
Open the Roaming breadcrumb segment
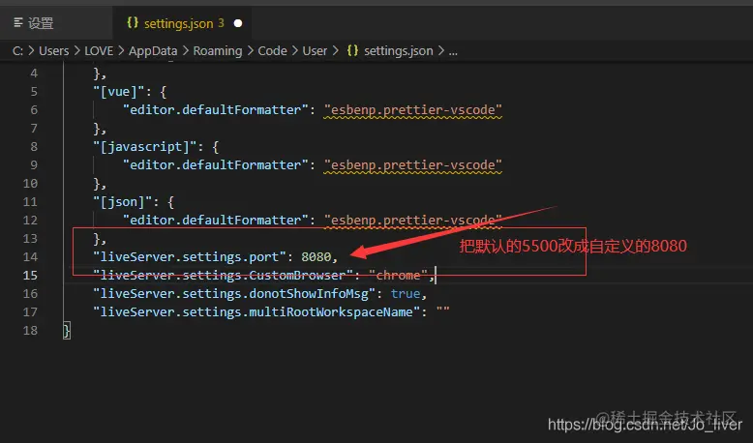point(218,51)
